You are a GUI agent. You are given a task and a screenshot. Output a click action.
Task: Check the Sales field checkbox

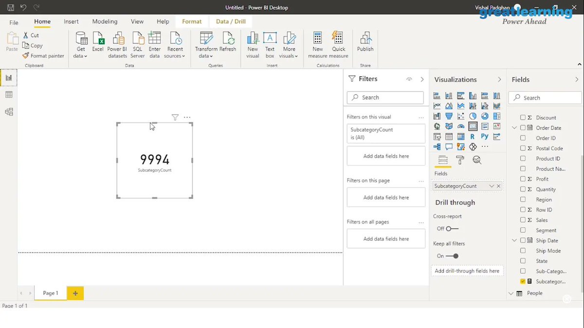(x=523, y=220)
